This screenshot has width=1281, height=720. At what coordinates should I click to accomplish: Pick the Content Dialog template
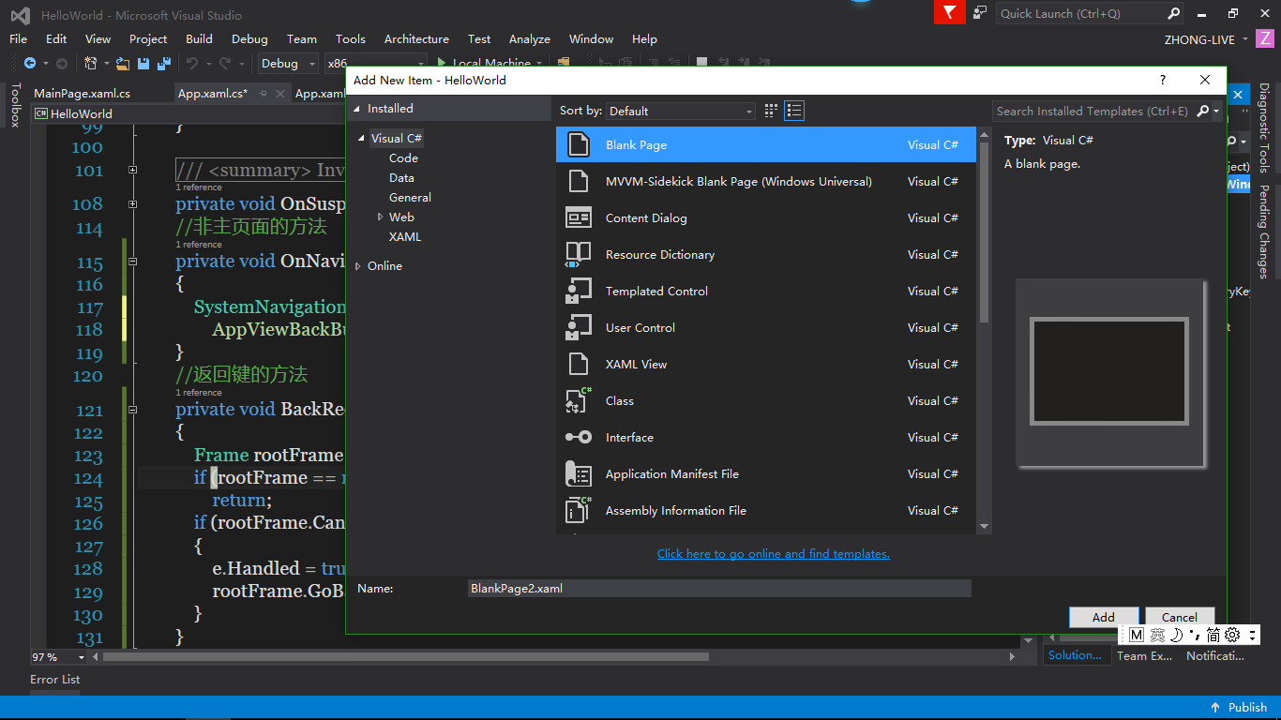(x=766, y=217)
